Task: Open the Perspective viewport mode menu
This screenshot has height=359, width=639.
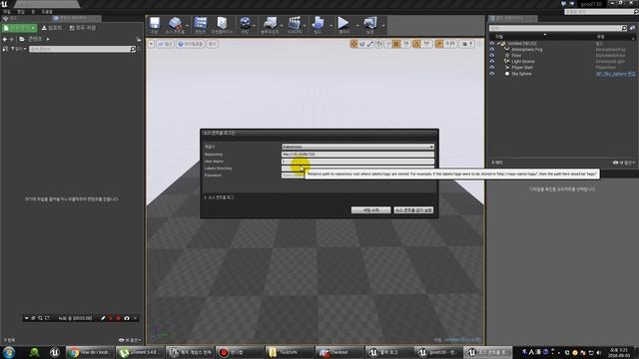Action: (165, 44)
